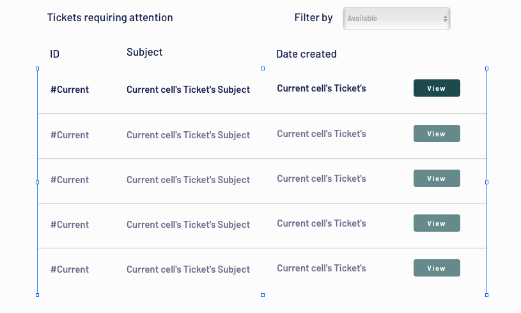The image size is (521, 313).
Task: Select the right-middle selection handle
Action: (486, 182)
